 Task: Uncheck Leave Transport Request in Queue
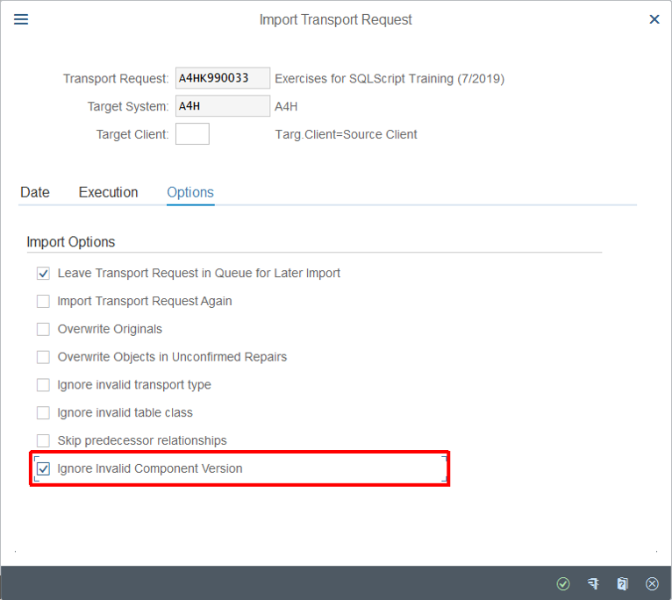coord(43,274)
